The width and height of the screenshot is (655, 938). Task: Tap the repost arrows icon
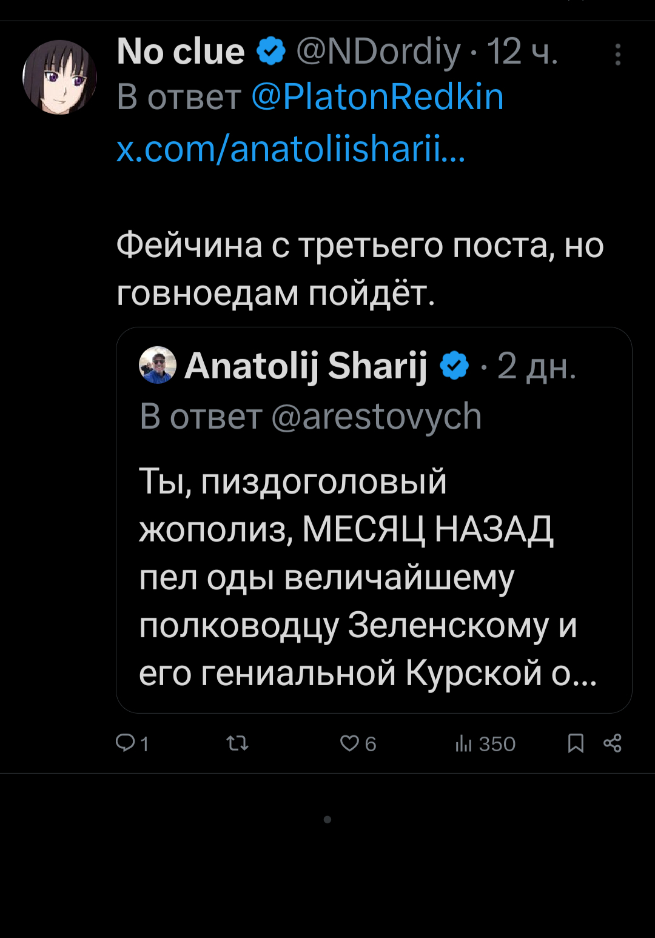click(237, 743)
